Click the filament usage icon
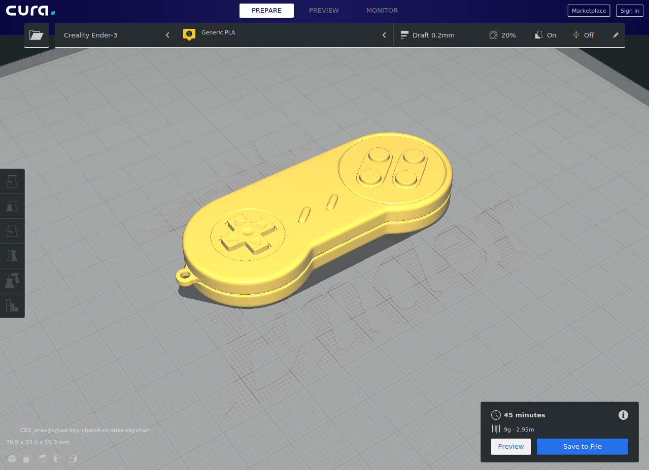The height and width of the screenshot is (470, 649). coord(496,429)
